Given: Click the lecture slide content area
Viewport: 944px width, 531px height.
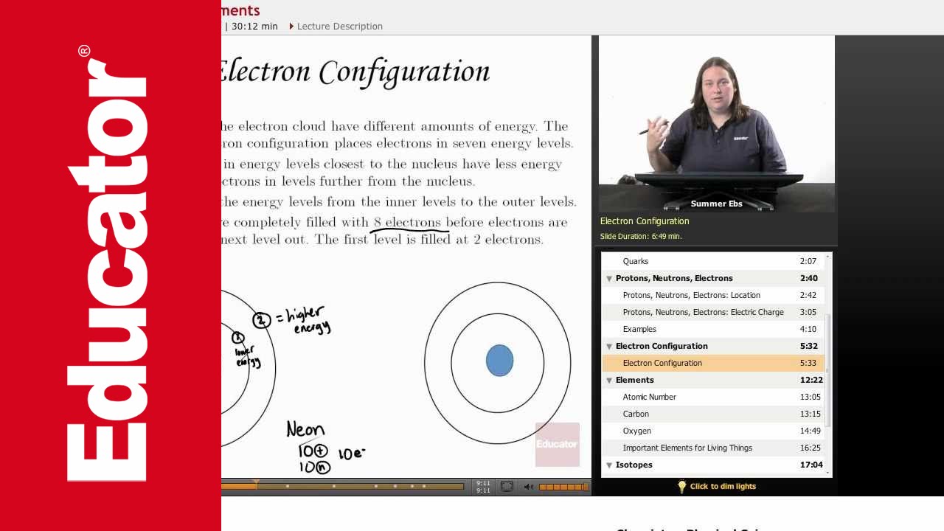Looking at the screenshot, I should [406, 257].
